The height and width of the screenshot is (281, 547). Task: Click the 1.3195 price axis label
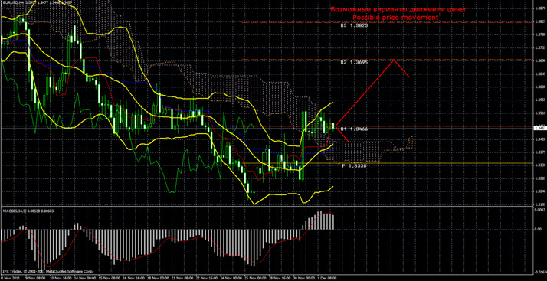539,204
